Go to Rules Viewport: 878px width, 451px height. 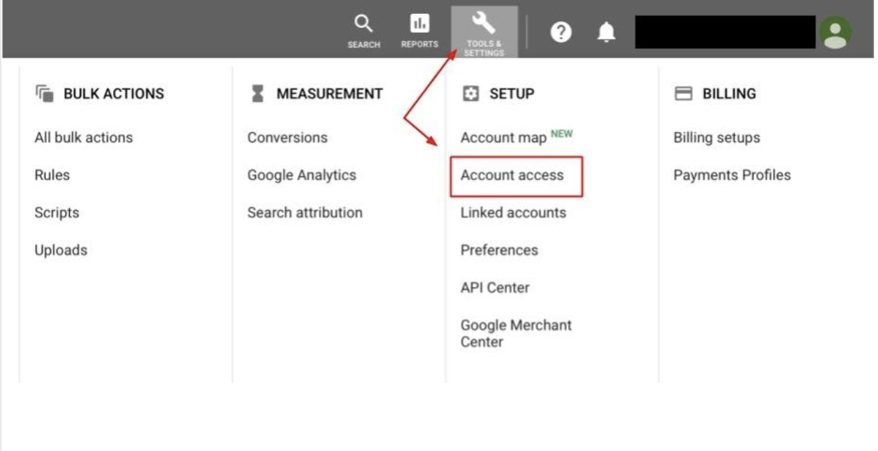pos(52,175)
